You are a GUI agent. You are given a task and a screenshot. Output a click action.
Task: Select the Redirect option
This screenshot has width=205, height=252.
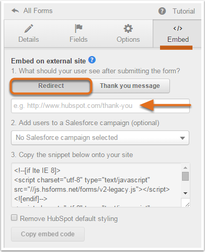tap(51, 86)
